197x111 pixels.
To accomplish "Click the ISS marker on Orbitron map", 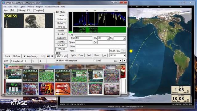I will coord(165,31).
